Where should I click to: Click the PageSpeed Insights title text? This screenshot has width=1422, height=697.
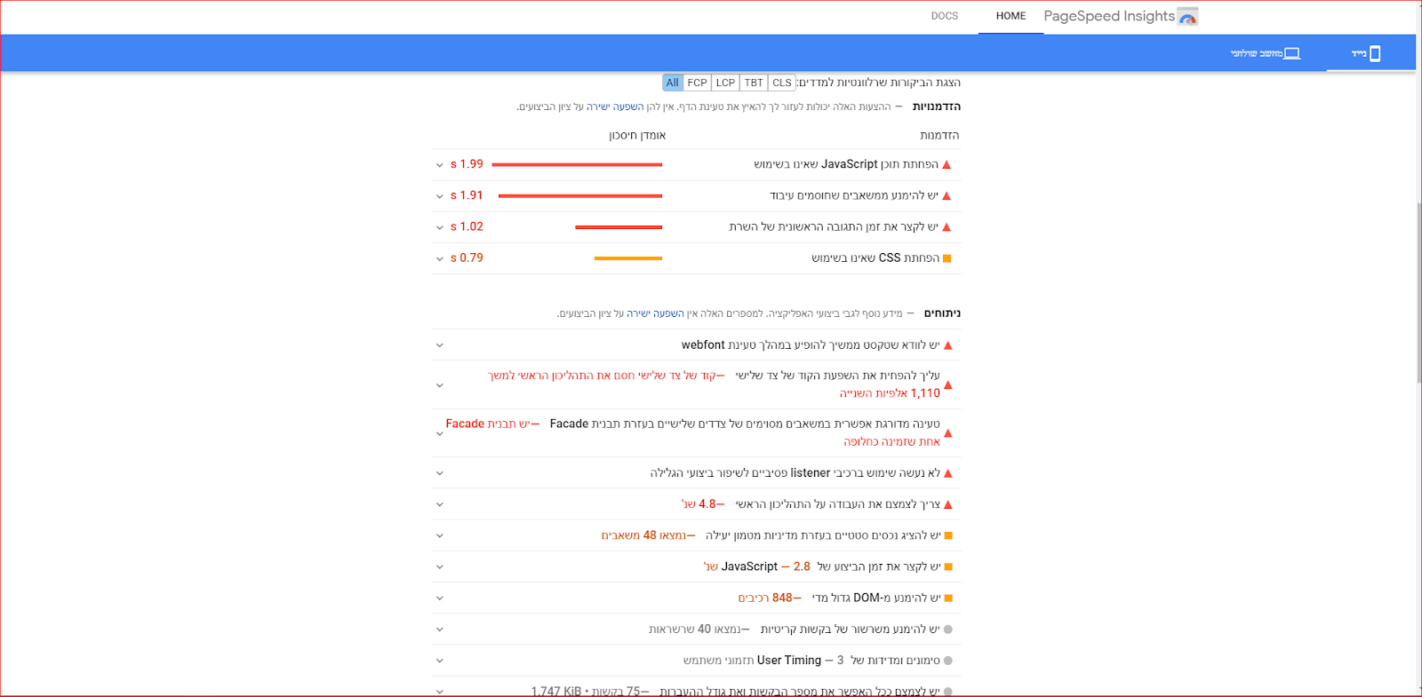click(1109, 16)
